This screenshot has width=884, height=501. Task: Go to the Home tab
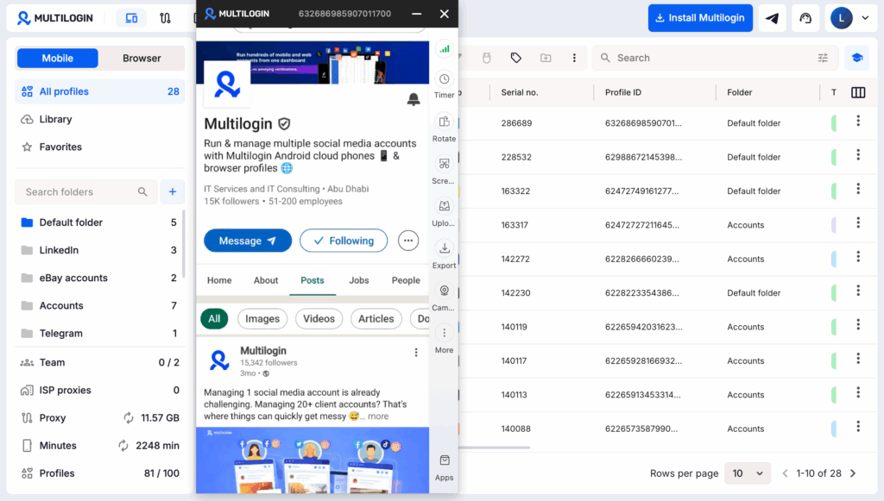[x=219, y=280]
